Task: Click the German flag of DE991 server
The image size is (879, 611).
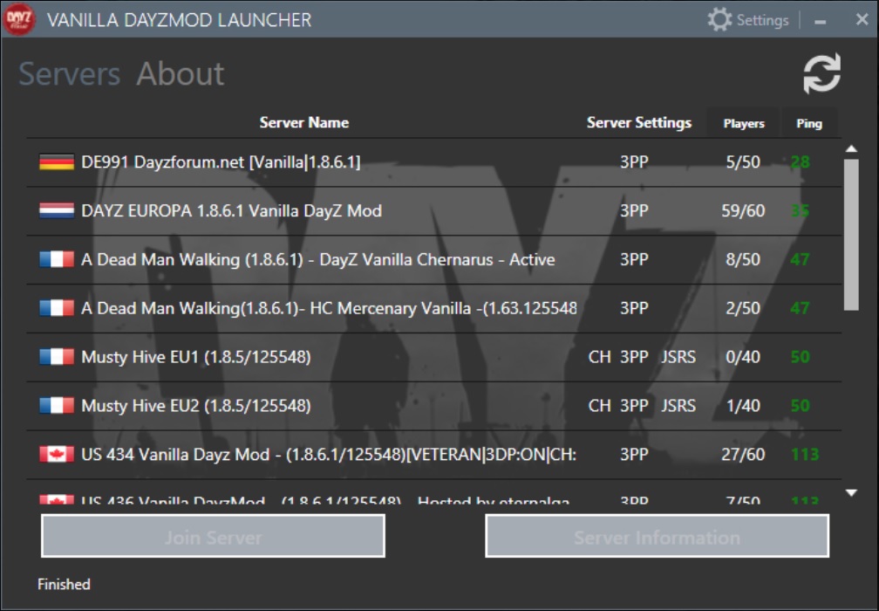Action: (57, 162)
